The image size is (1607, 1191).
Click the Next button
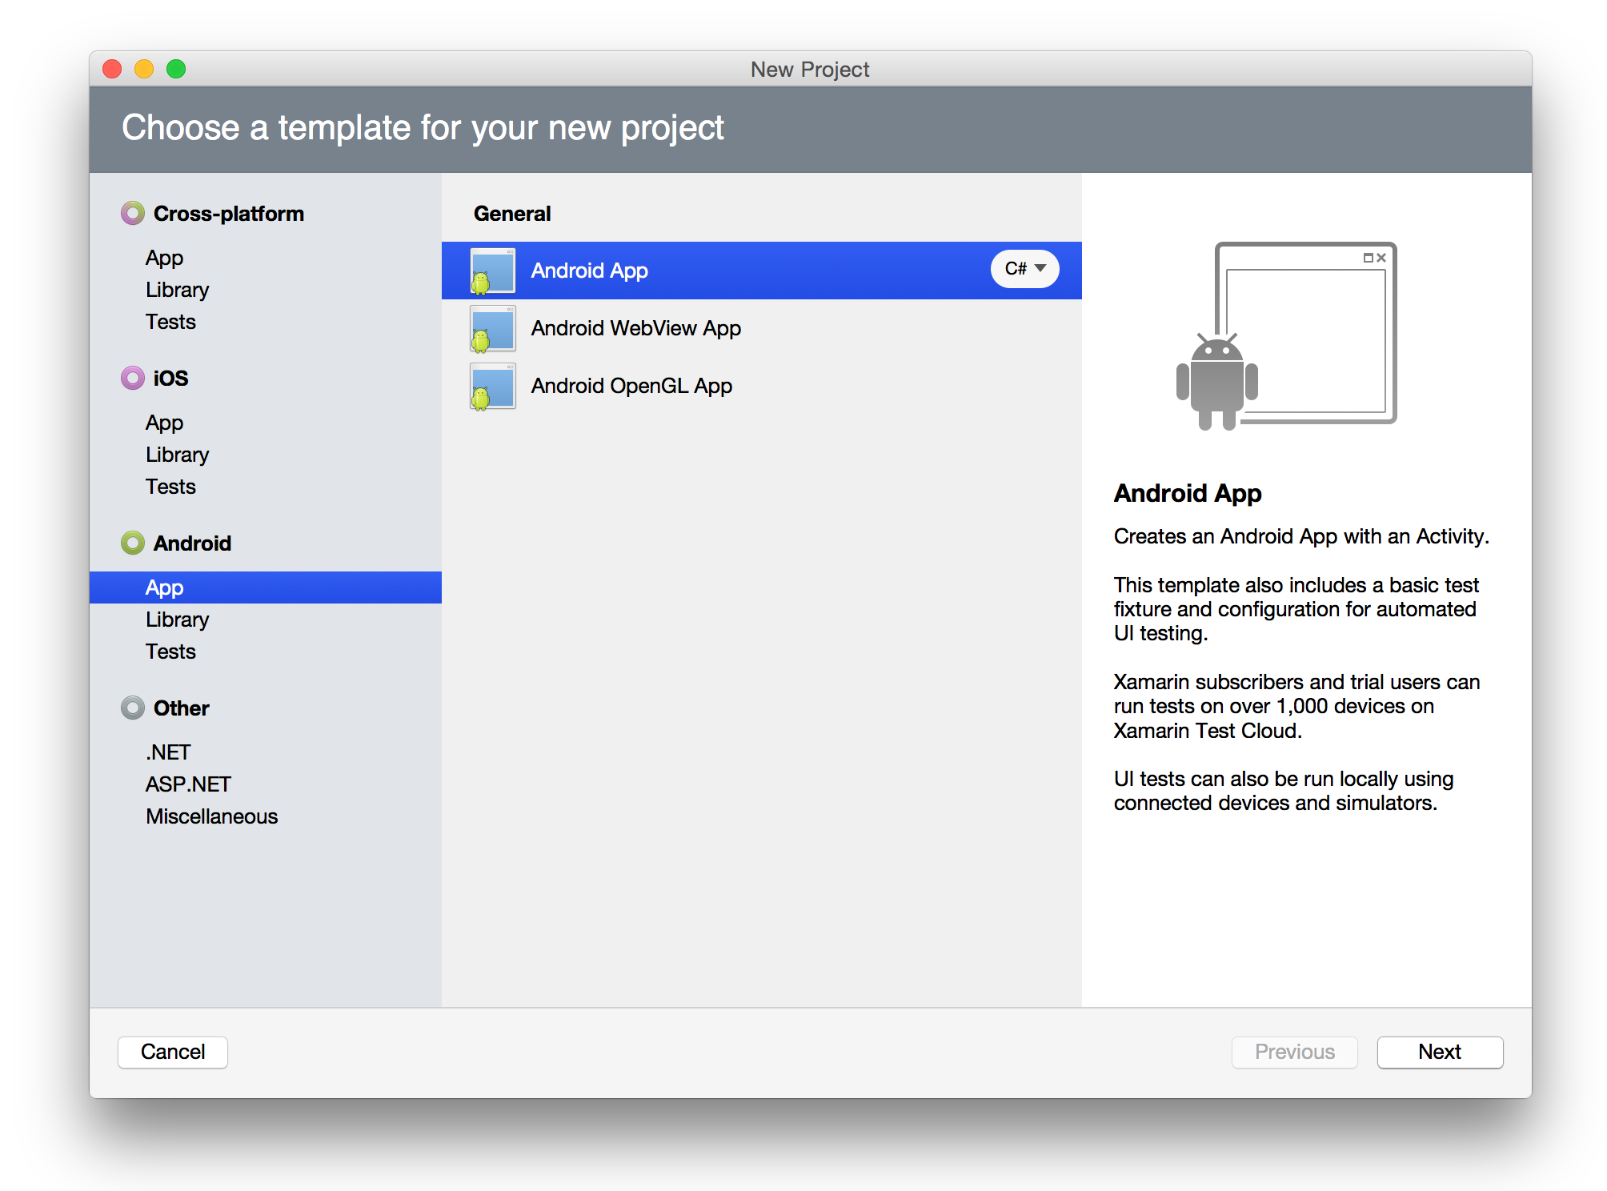tap(1439, 1052)
